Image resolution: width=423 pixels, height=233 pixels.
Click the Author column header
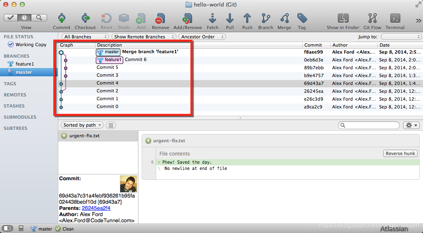coord(354,45)
